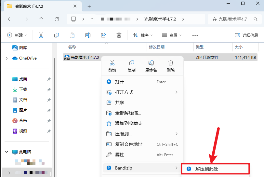Click the Cut icon in the toolbar
The image size is (264, 177).
click(x=41, y=35)
